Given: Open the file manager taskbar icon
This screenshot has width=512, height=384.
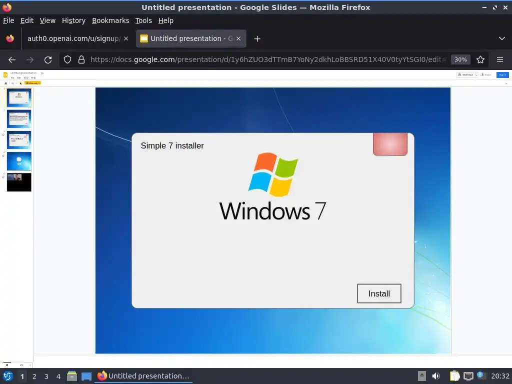Looking at the screenshot, I should pos(72,376).
